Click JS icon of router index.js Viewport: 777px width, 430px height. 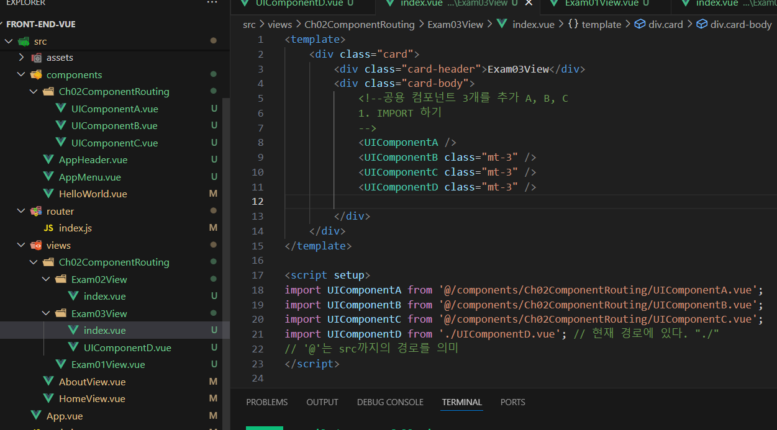pos(48,228)
